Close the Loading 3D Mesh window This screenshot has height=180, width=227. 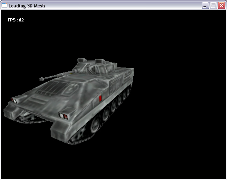click(x=221, y=6)
